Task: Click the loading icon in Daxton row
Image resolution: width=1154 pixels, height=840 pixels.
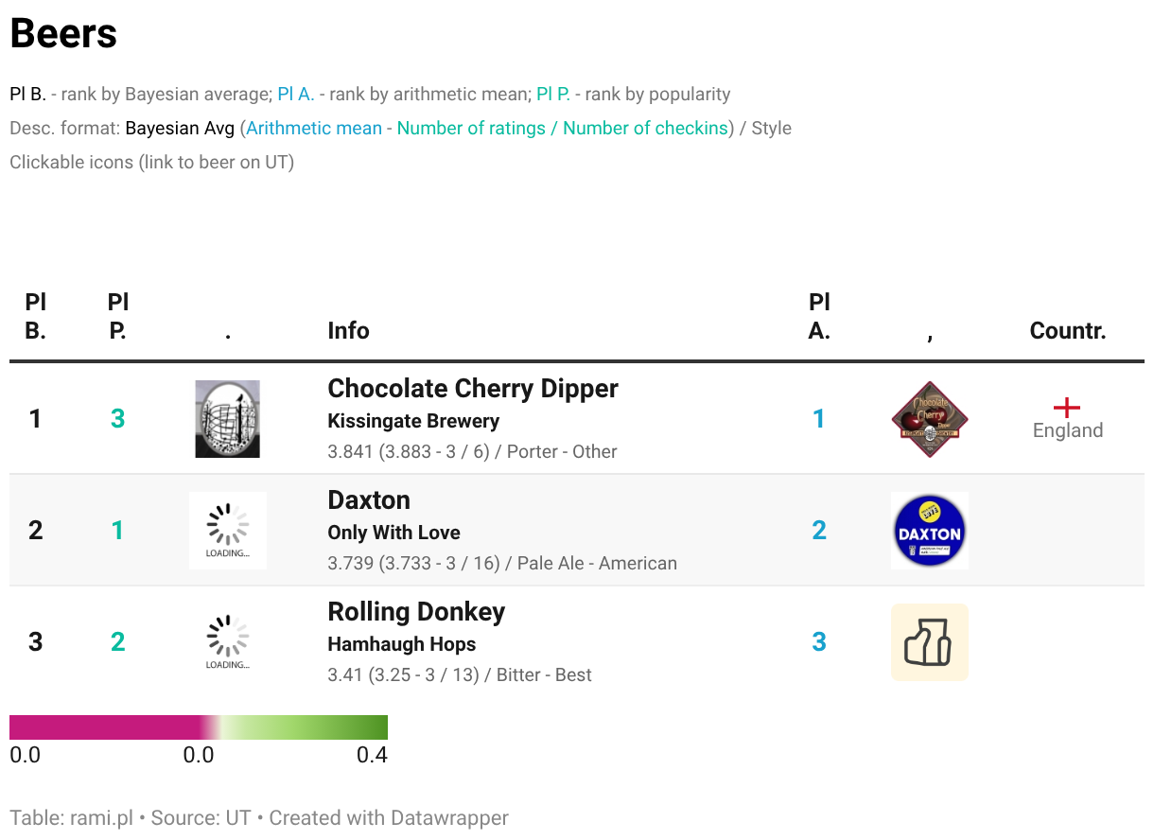Action: tap(227, 531)
